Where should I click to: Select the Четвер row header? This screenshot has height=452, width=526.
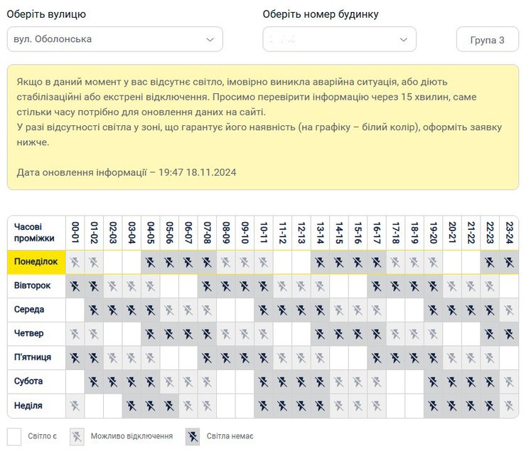coord(36,334)
